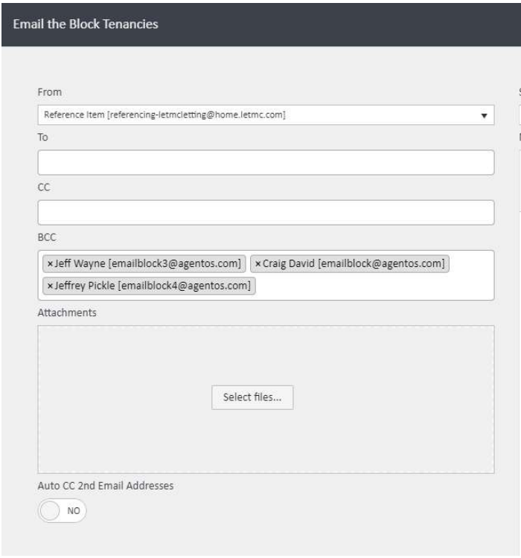Select the Craig David recipient tag

(x=354, y=264)
